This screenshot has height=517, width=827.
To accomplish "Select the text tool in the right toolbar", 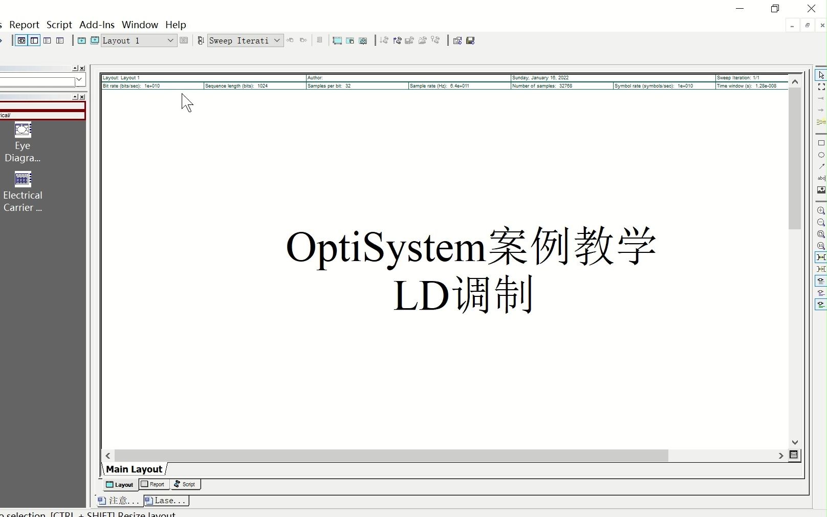I will point(821,178).
